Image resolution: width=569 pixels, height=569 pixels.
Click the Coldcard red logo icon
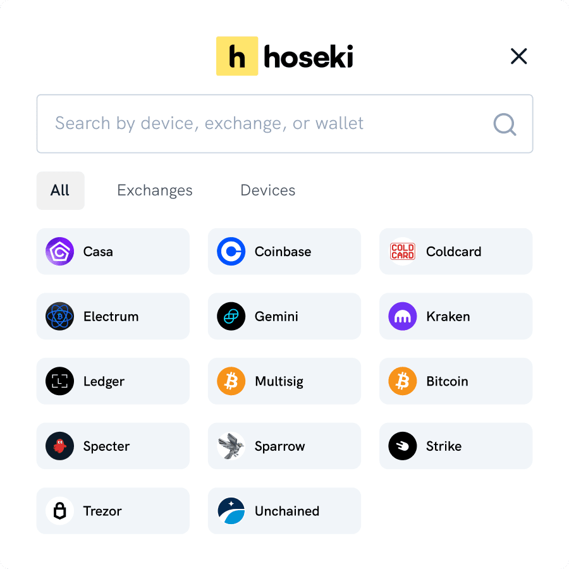pyautogui.click(x=403, y=252)
